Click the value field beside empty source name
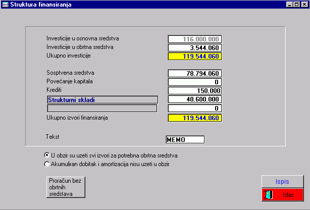This screenshot has height=210, width=310. tap(195, 109)
